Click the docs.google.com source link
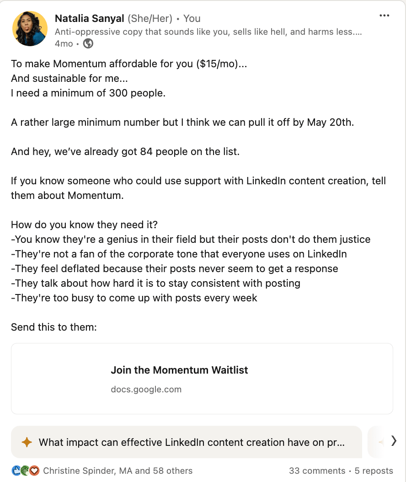Image resolution: width=406 pixels, height=482 pixels. [146, 389]
